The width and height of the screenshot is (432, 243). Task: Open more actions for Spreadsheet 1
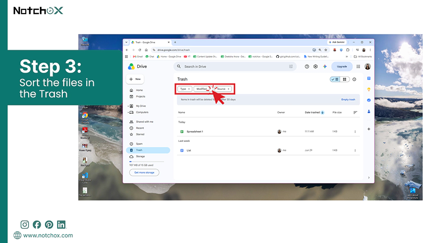tap(355, 132)
